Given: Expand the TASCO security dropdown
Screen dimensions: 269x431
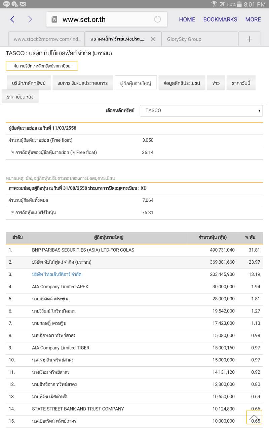Looking at the screenshot, I should [201, 110].
